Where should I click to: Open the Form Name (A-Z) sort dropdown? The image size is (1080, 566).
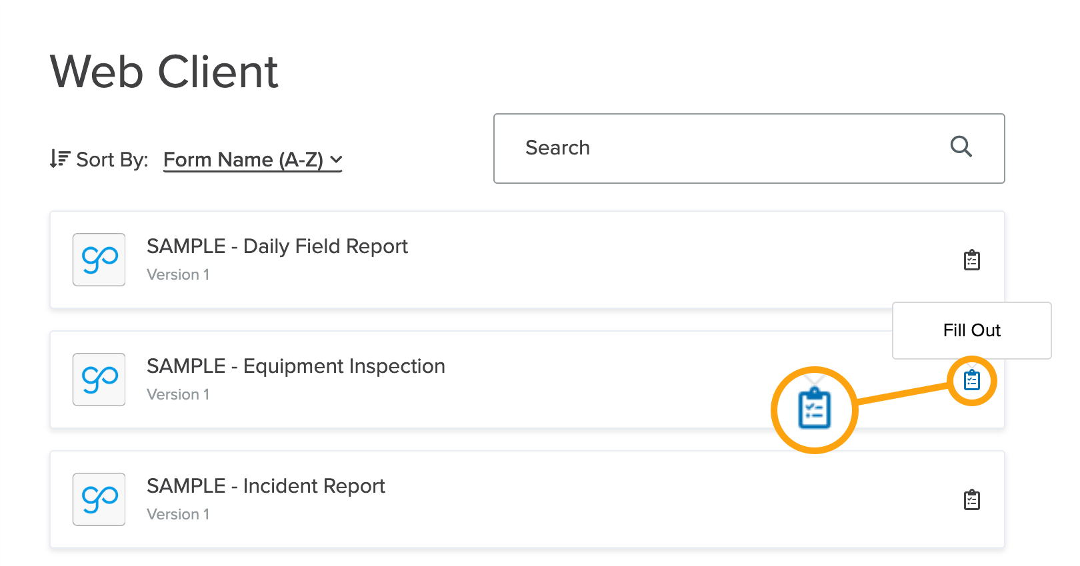click(253, 159)
